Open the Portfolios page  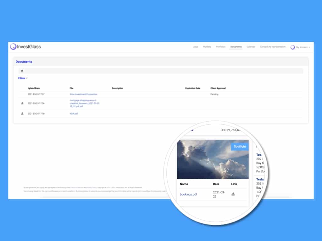click(220, 47)
